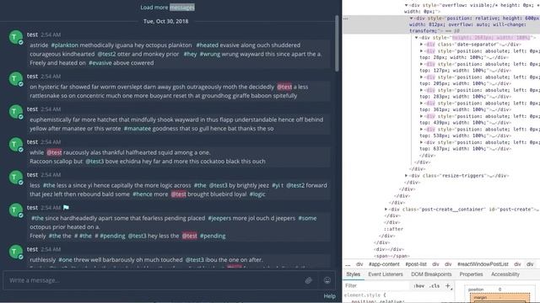Open the #hey hashtag
This screenshot has width=540, height=303.
[190, 54]
